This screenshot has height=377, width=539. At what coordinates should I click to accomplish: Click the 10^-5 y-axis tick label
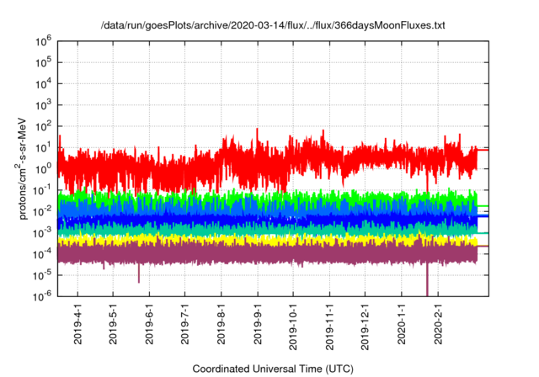click(43, 275)
